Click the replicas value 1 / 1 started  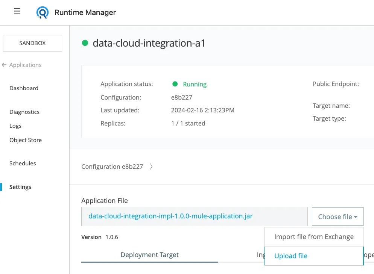(x=188, y=123)
